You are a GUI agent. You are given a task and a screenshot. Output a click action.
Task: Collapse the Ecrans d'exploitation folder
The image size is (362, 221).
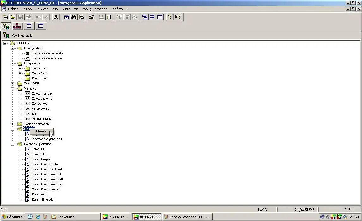coord(12,144)
